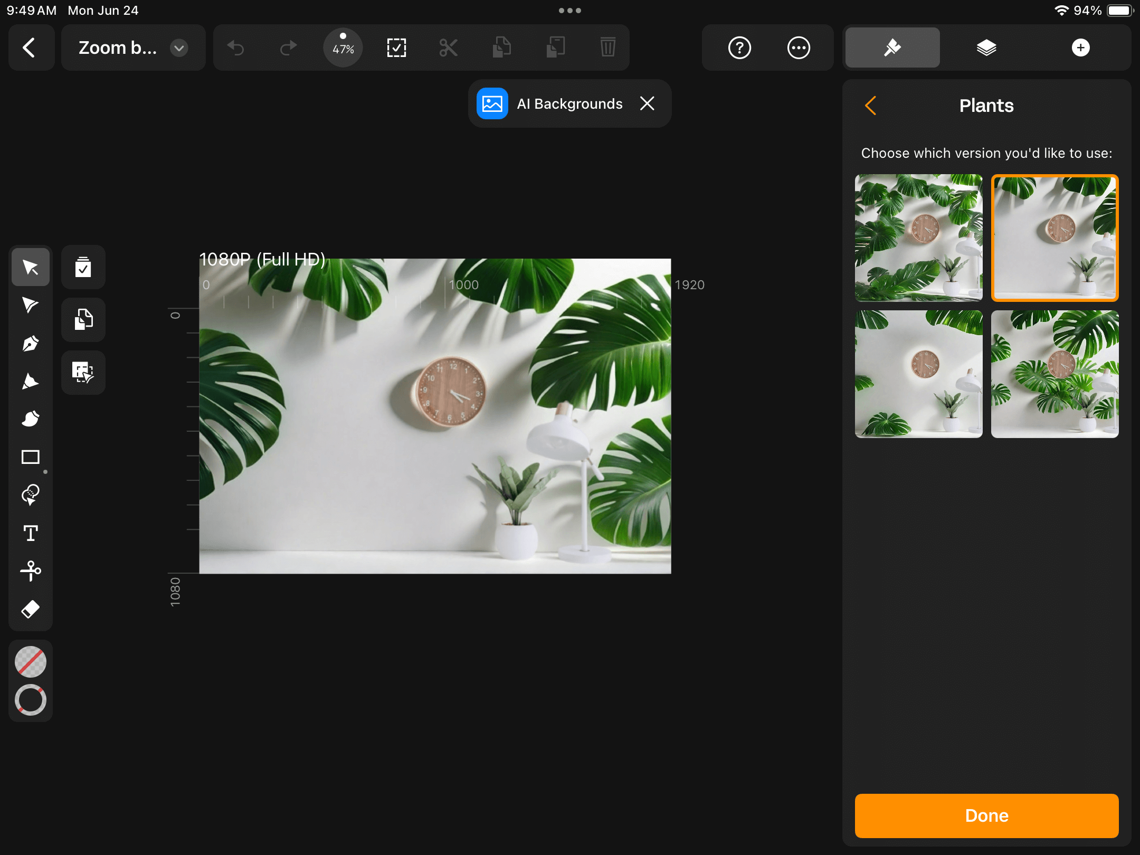The image size is (1140, 855).
Task: Expand the document title dropdown
Action: [178, 47]
